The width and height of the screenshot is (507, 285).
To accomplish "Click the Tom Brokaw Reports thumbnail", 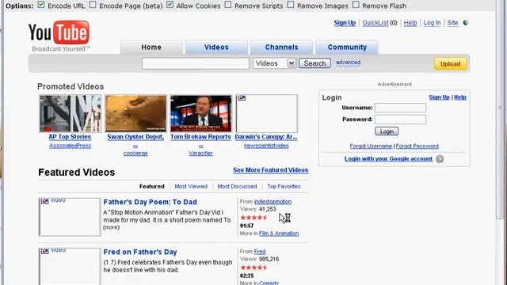I will [x=201, y=113].
